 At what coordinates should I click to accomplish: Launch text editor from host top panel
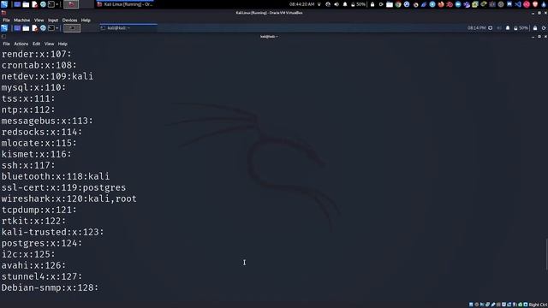tap(34, 4)
